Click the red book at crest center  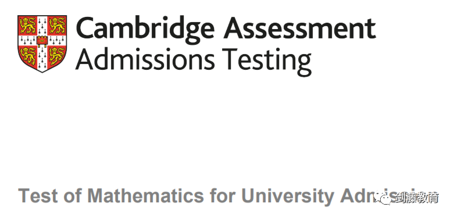pyautogui.click(x=42, y=41)
